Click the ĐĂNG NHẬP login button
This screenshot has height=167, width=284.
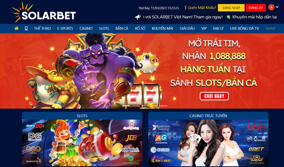(231, 8)
